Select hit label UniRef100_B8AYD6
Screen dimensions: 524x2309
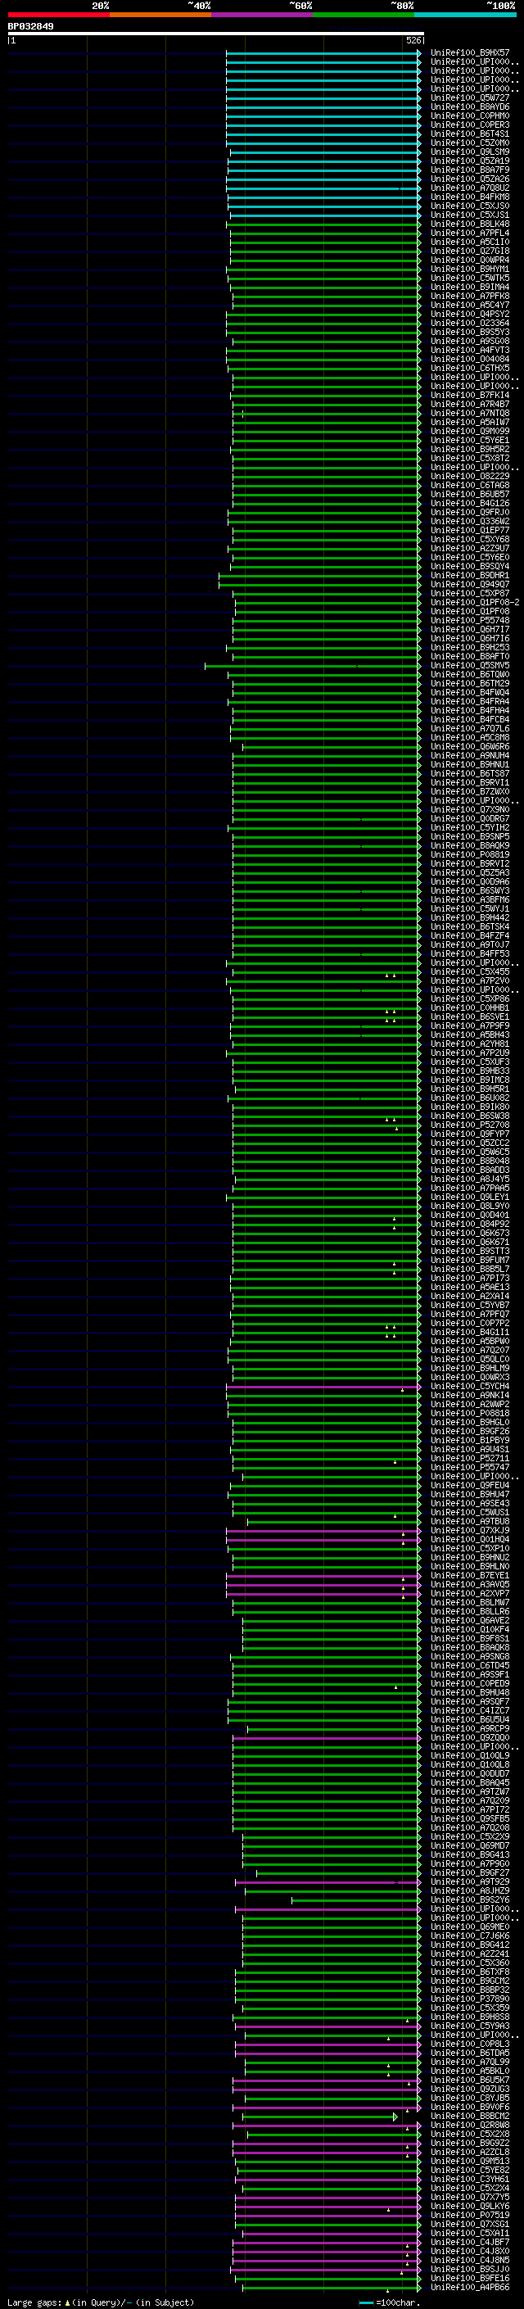pyautogui.click(x=469, y=106)
